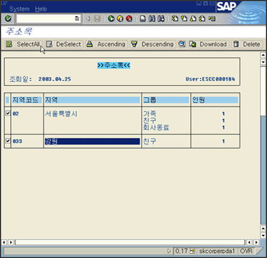Image resolution: width=267 pixels, height=258 pixels.
Task: Click the >>주소록<< list title
Action: (114, 65)
